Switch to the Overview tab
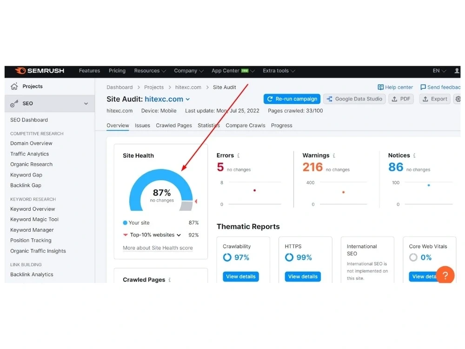Screen dimensions: 465x349 click(118, 126)
